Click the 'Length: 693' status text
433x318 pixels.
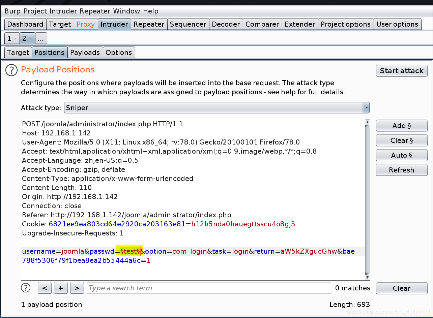click(350, 305)
